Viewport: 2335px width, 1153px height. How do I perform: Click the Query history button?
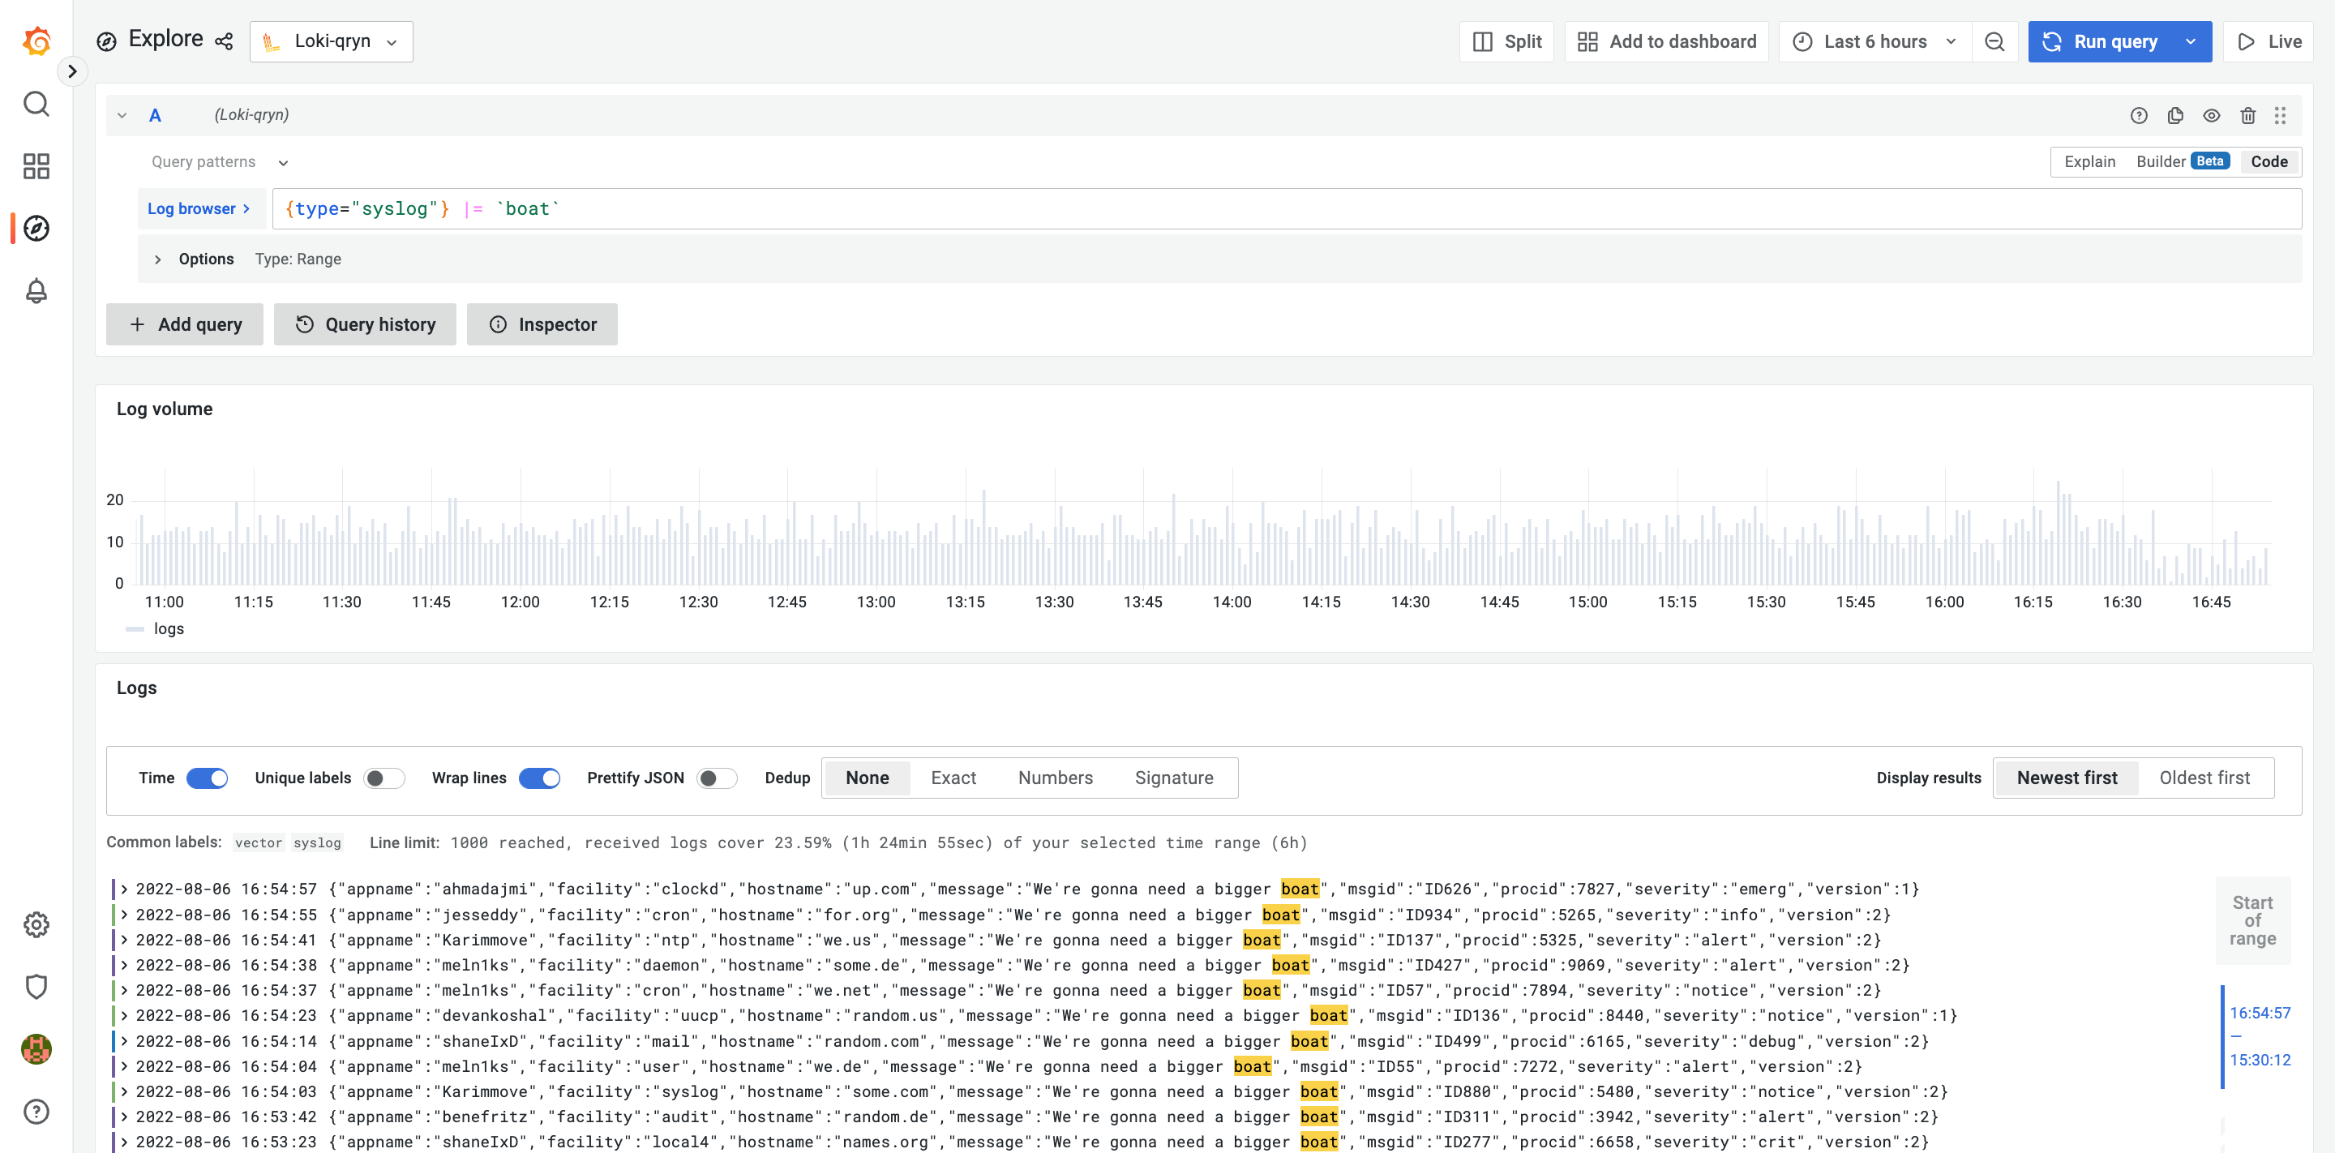pyautogui.click(x=366, y=324)
